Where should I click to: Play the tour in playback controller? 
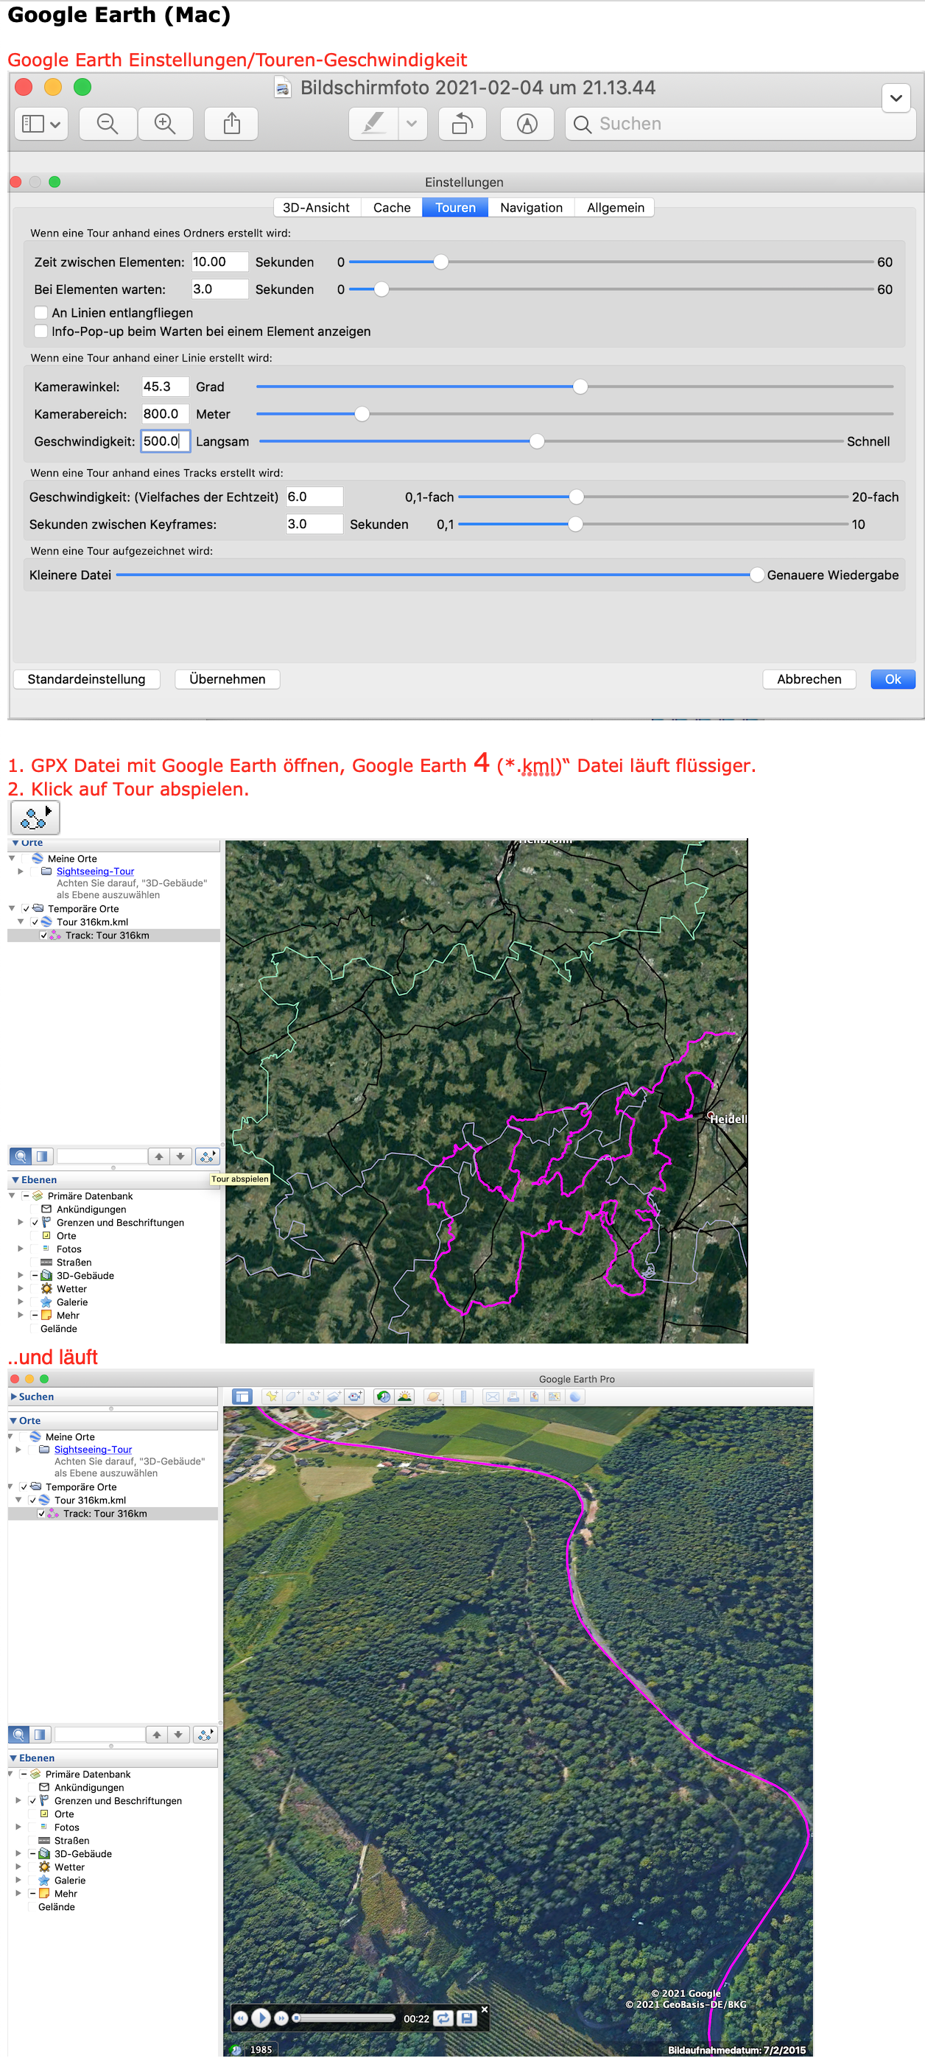coord(261,2018)
